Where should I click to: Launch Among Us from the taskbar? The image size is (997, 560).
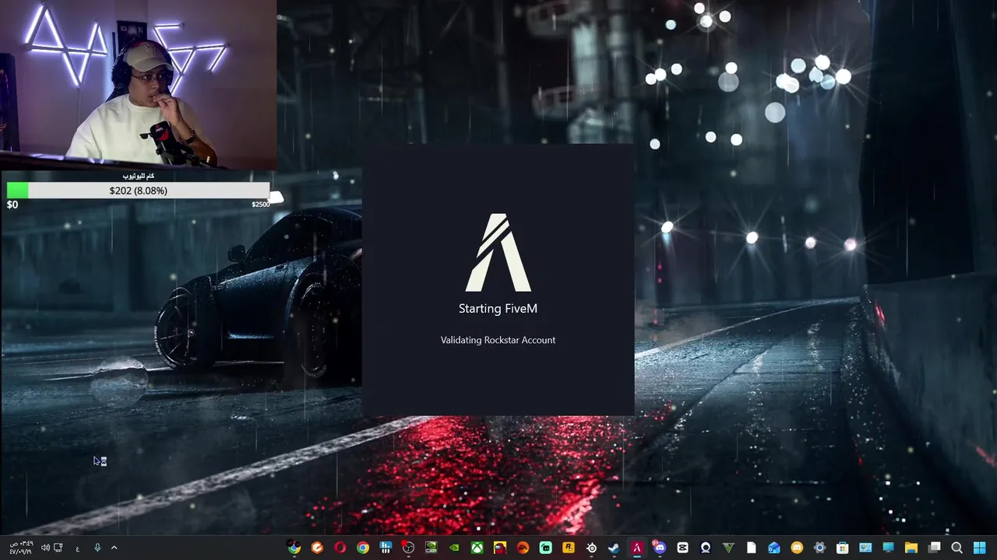point(499,548)
